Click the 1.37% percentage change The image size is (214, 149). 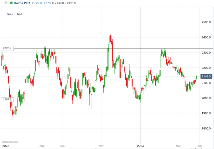point(47,3)
